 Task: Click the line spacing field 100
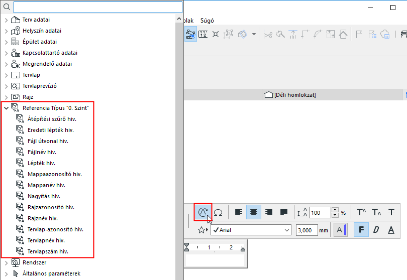coord(320,213)
